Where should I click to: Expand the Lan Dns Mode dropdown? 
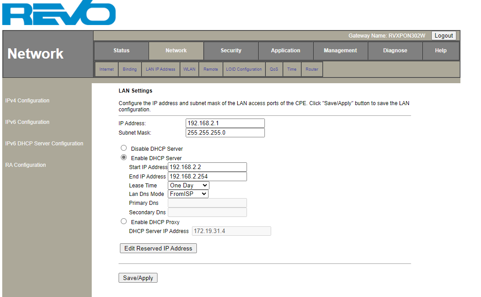[x=188, y=194]
